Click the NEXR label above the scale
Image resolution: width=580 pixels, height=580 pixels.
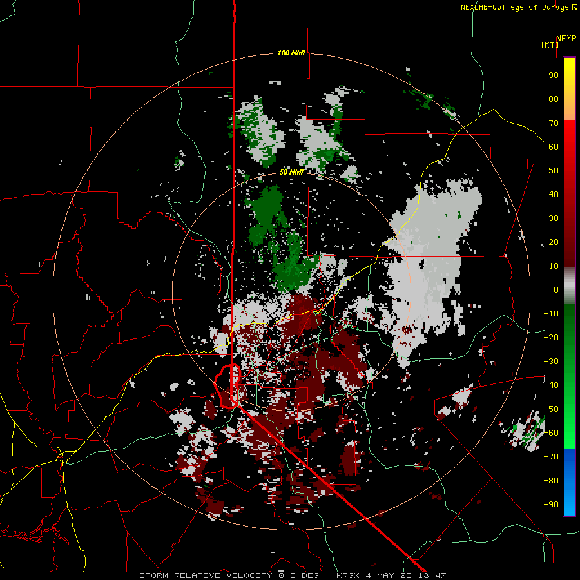tap(566, 39)
